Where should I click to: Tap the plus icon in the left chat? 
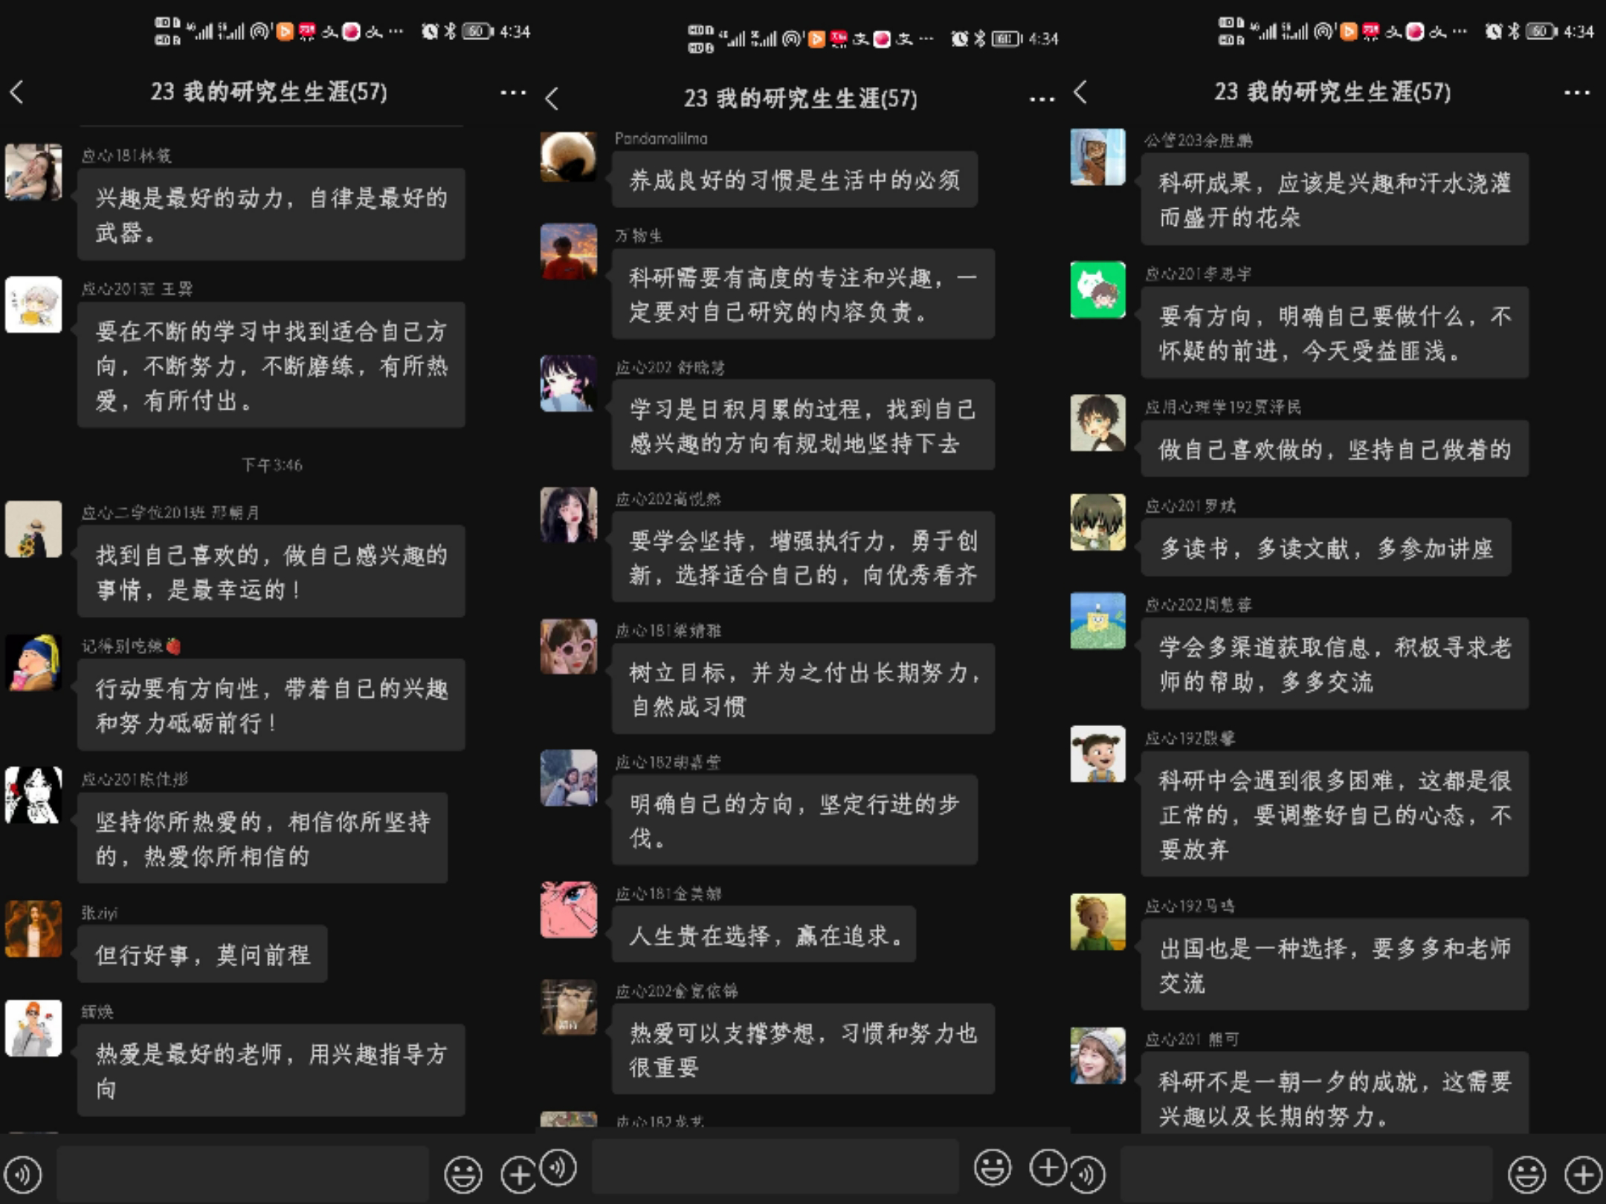[518, 1174]
